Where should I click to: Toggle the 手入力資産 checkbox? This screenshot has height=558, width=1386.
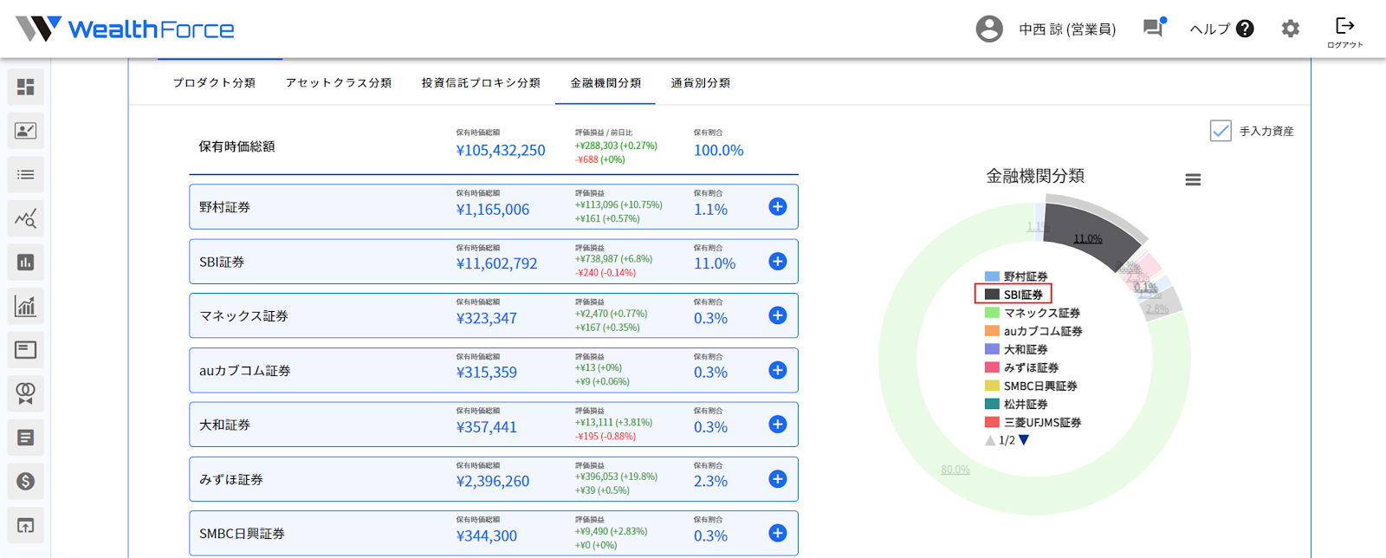coord(1221,131)
